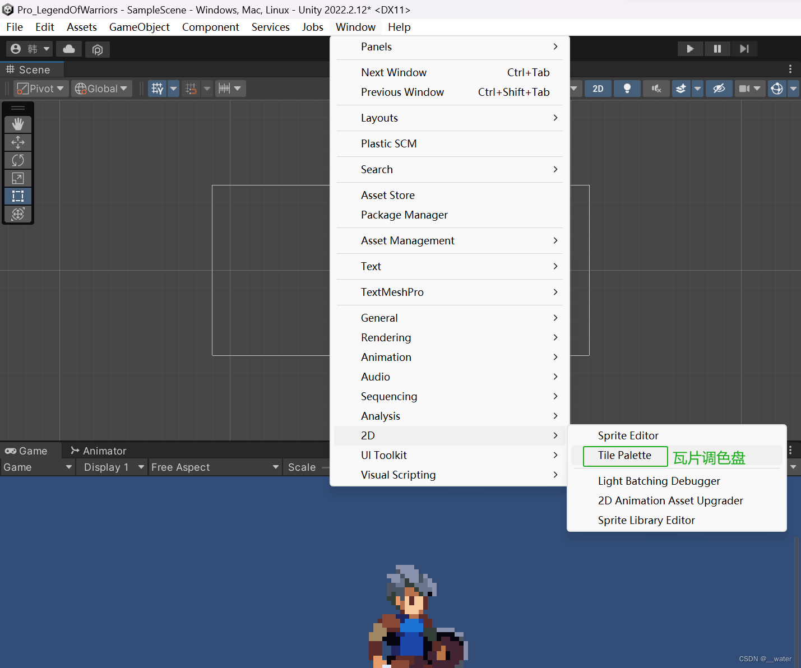Open Game view more options menu
801x668 pixels.
pyautogui.click(x=790, y=450)
